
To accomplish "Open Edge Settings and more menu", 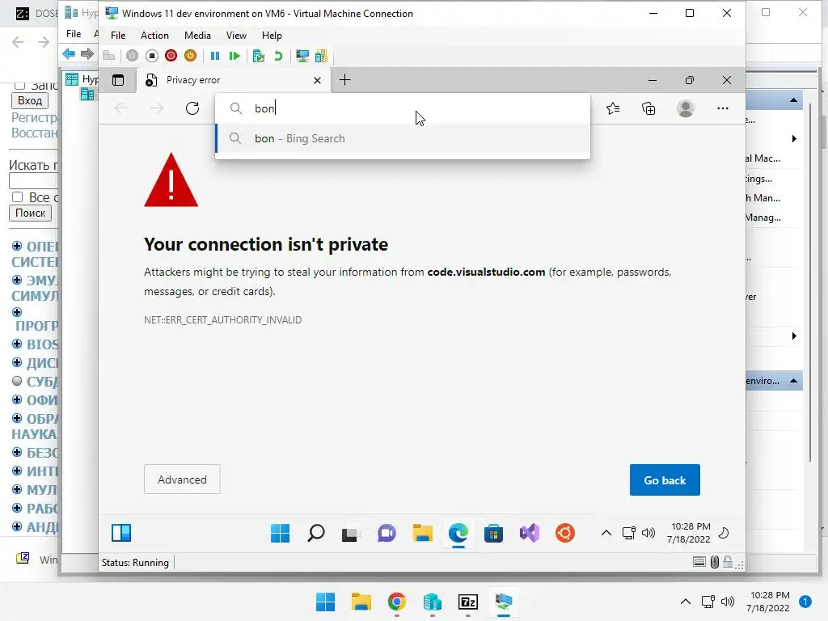I will [723, 108].
